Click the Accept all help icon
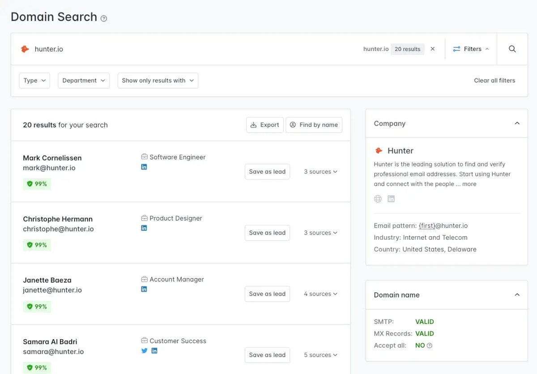This screenshot has width=537, height=374. tap(430, 345)
